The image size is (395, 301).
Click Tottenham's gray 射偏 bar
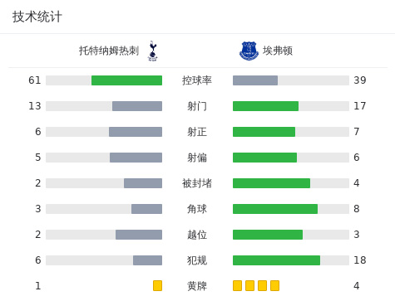tap(136, 158)
